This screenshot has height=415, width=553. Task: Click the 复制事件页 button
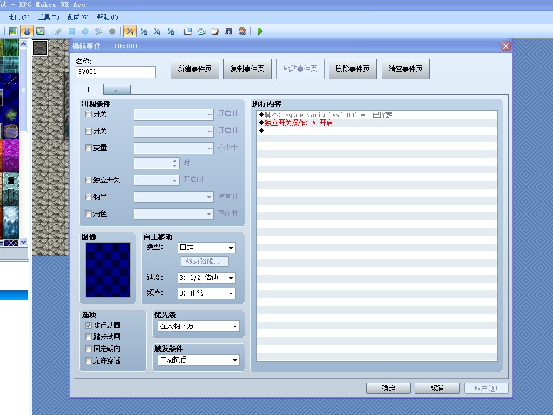tap(247, 69)
